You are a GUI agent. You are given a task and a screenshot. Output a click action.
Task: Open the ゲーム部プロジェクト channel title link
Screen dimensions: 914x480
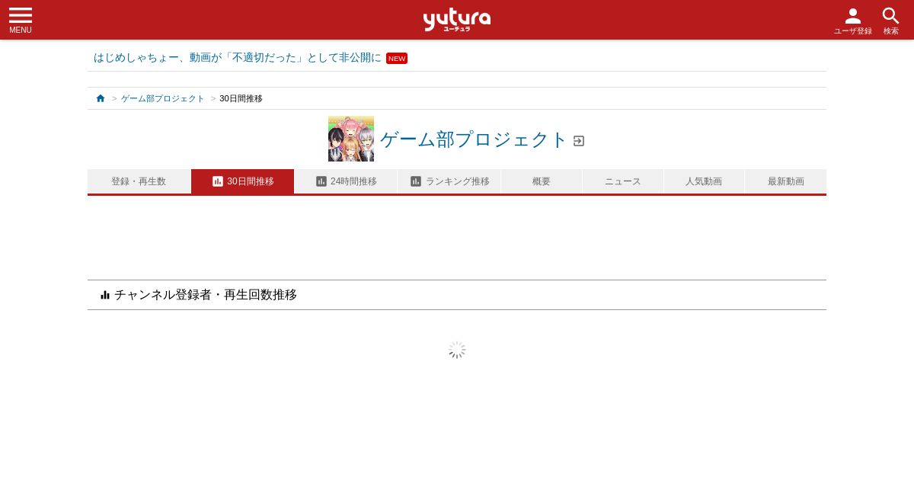coord(474,139)
